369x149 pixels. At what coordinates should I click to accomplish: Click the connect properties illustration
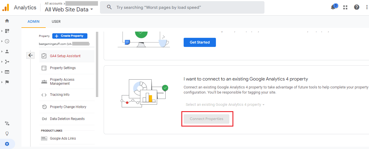(144, 93)
